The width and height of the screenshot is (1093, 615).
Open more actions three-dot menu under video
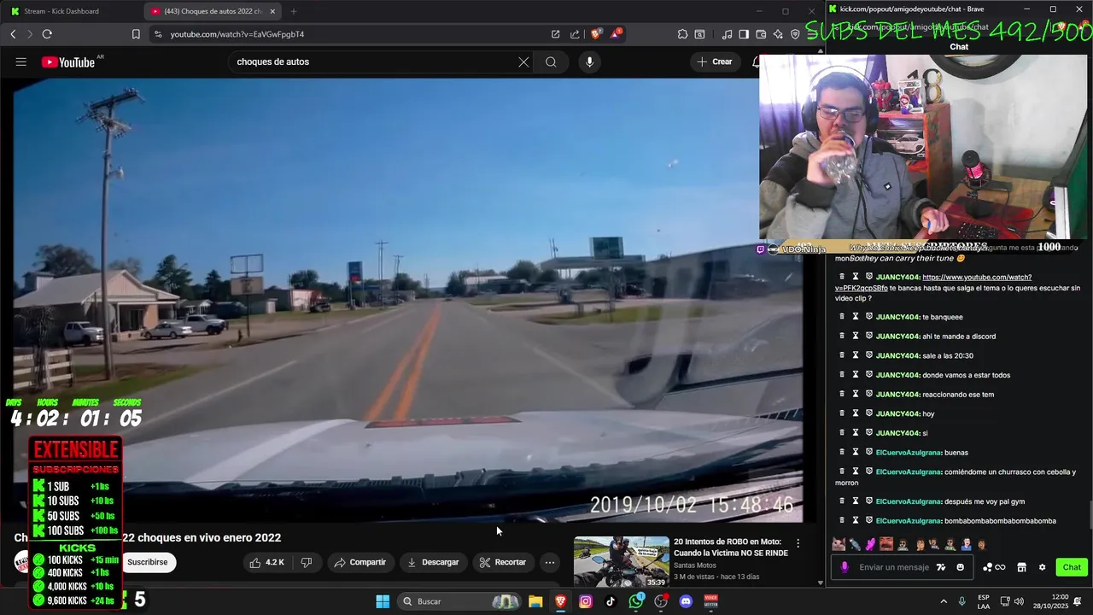(x=550, y=562)
